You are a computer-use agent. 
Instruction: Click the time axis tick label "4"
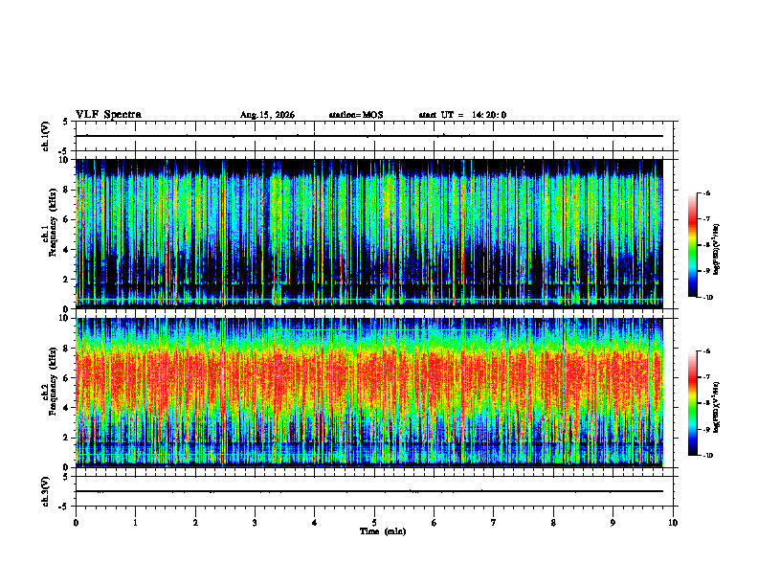click(x=315, y=523)
